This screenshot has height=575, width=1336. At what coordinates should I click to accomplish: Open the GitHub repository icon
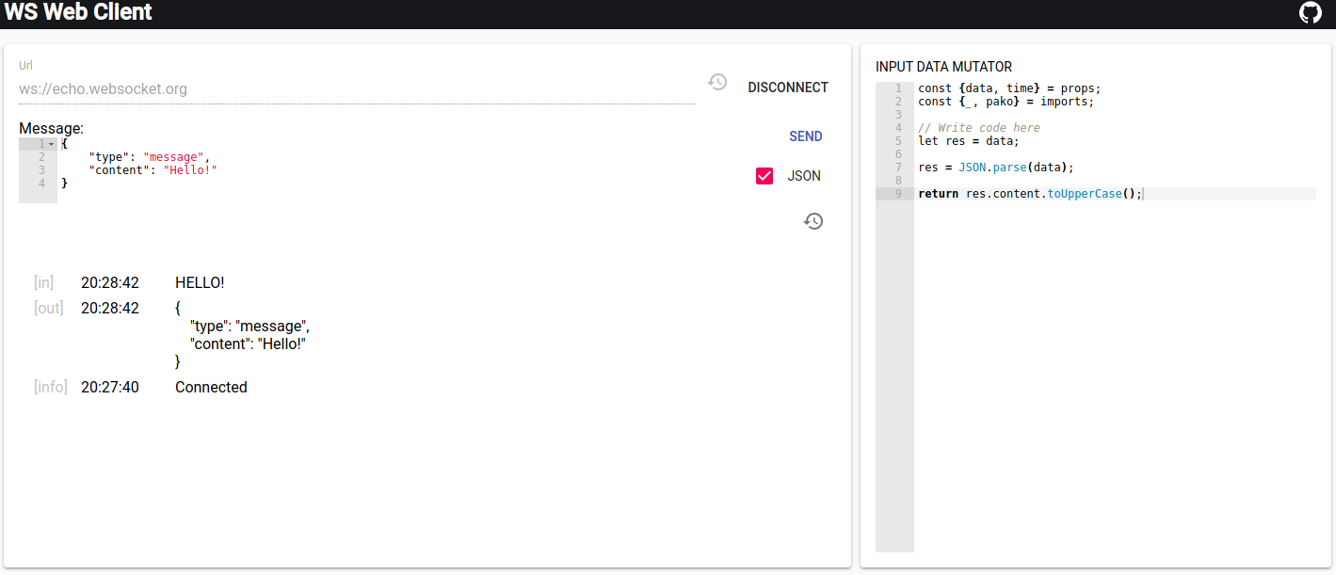[1310, 12]
